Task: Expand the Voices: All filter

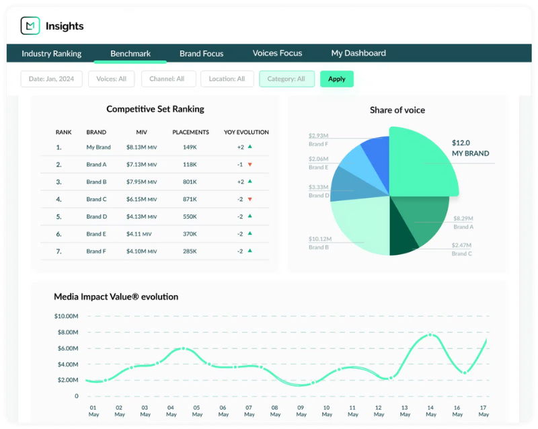Action: pos(112,79)
